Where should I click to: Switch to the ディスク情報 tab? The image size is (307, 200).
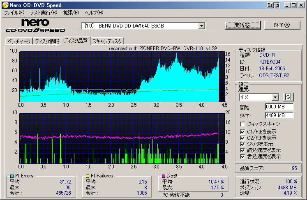[47, 41]
